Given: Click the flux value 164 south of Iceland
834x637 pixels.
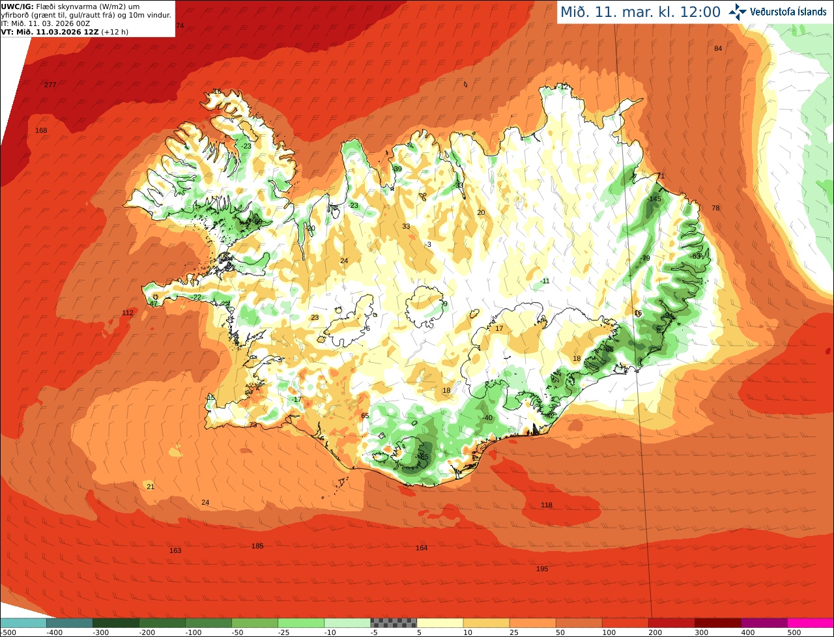Looking at the screenshot, I should tap(422, 548).
